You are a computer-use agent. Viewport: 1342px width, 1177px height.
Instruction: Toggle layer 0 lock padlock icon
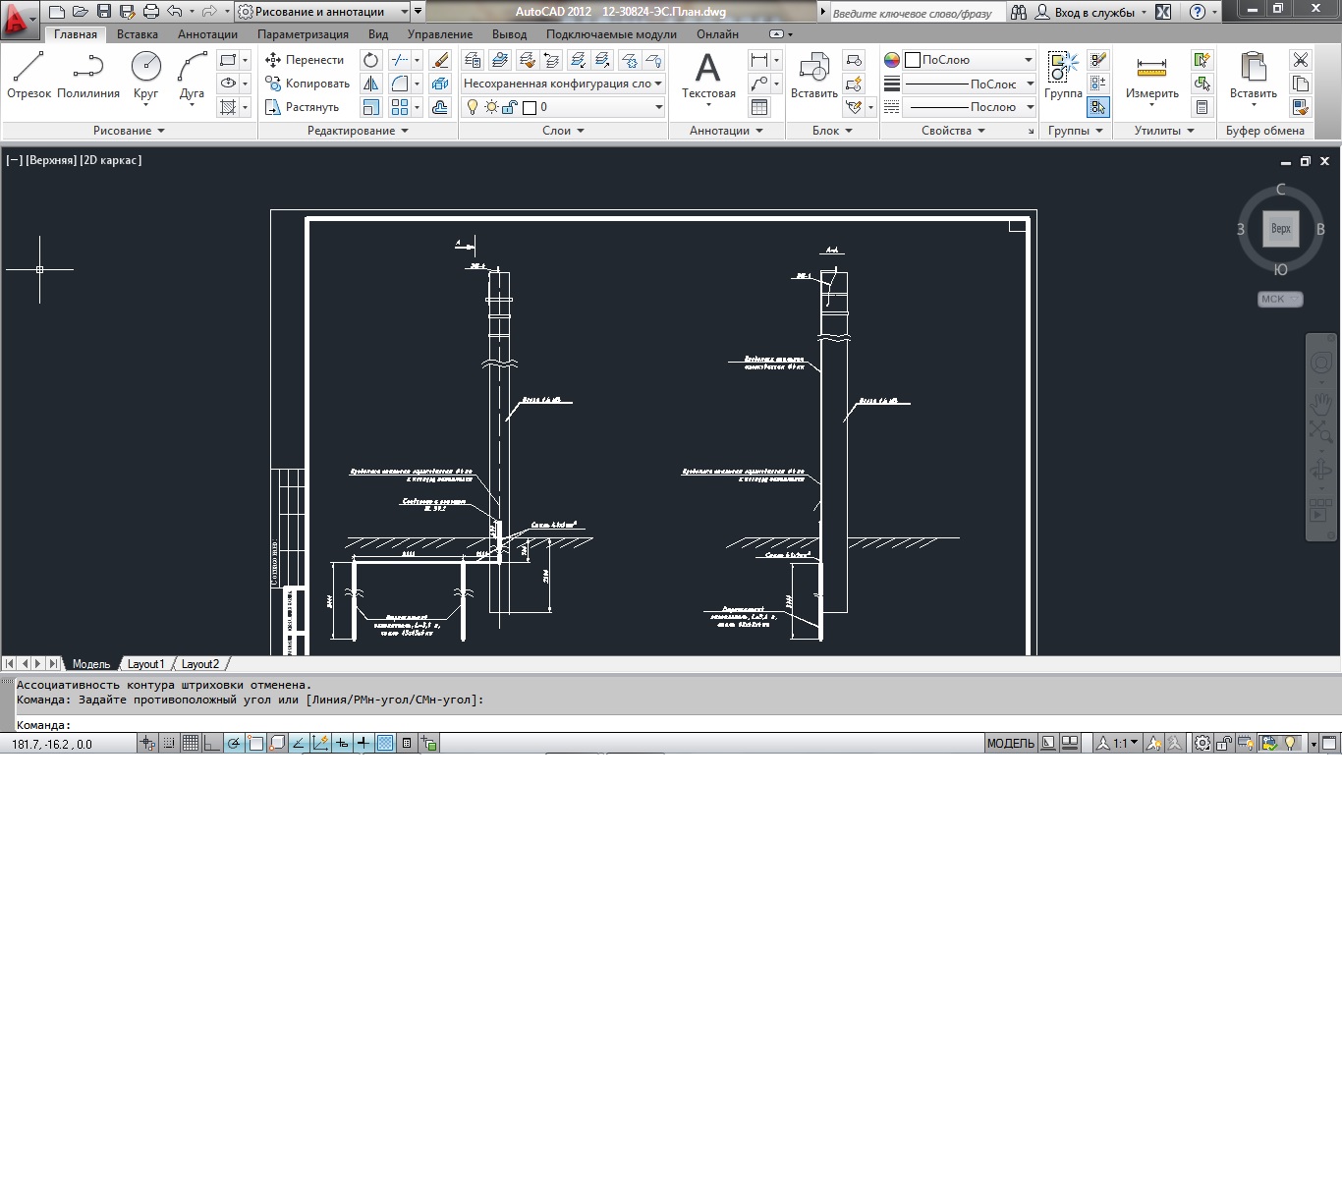(x=510, y=107)
